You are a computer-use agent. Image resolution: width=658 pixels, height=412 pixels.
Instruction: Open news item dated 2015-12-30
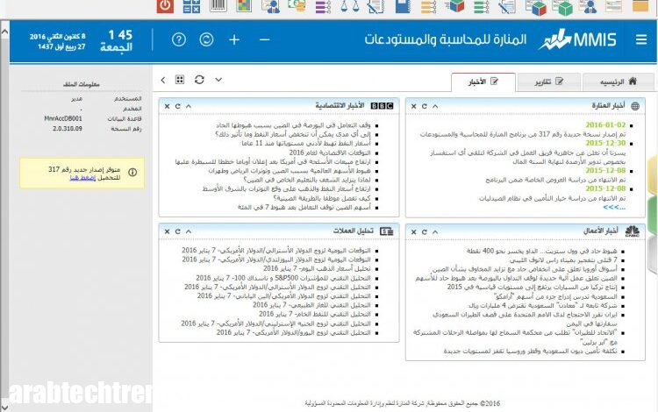(x=605, y=144)
